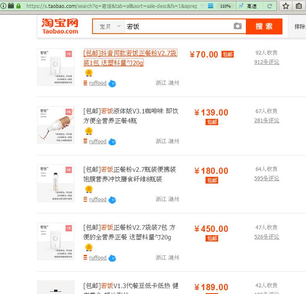Click the 67人收货 text

click(x=266, y=111)
